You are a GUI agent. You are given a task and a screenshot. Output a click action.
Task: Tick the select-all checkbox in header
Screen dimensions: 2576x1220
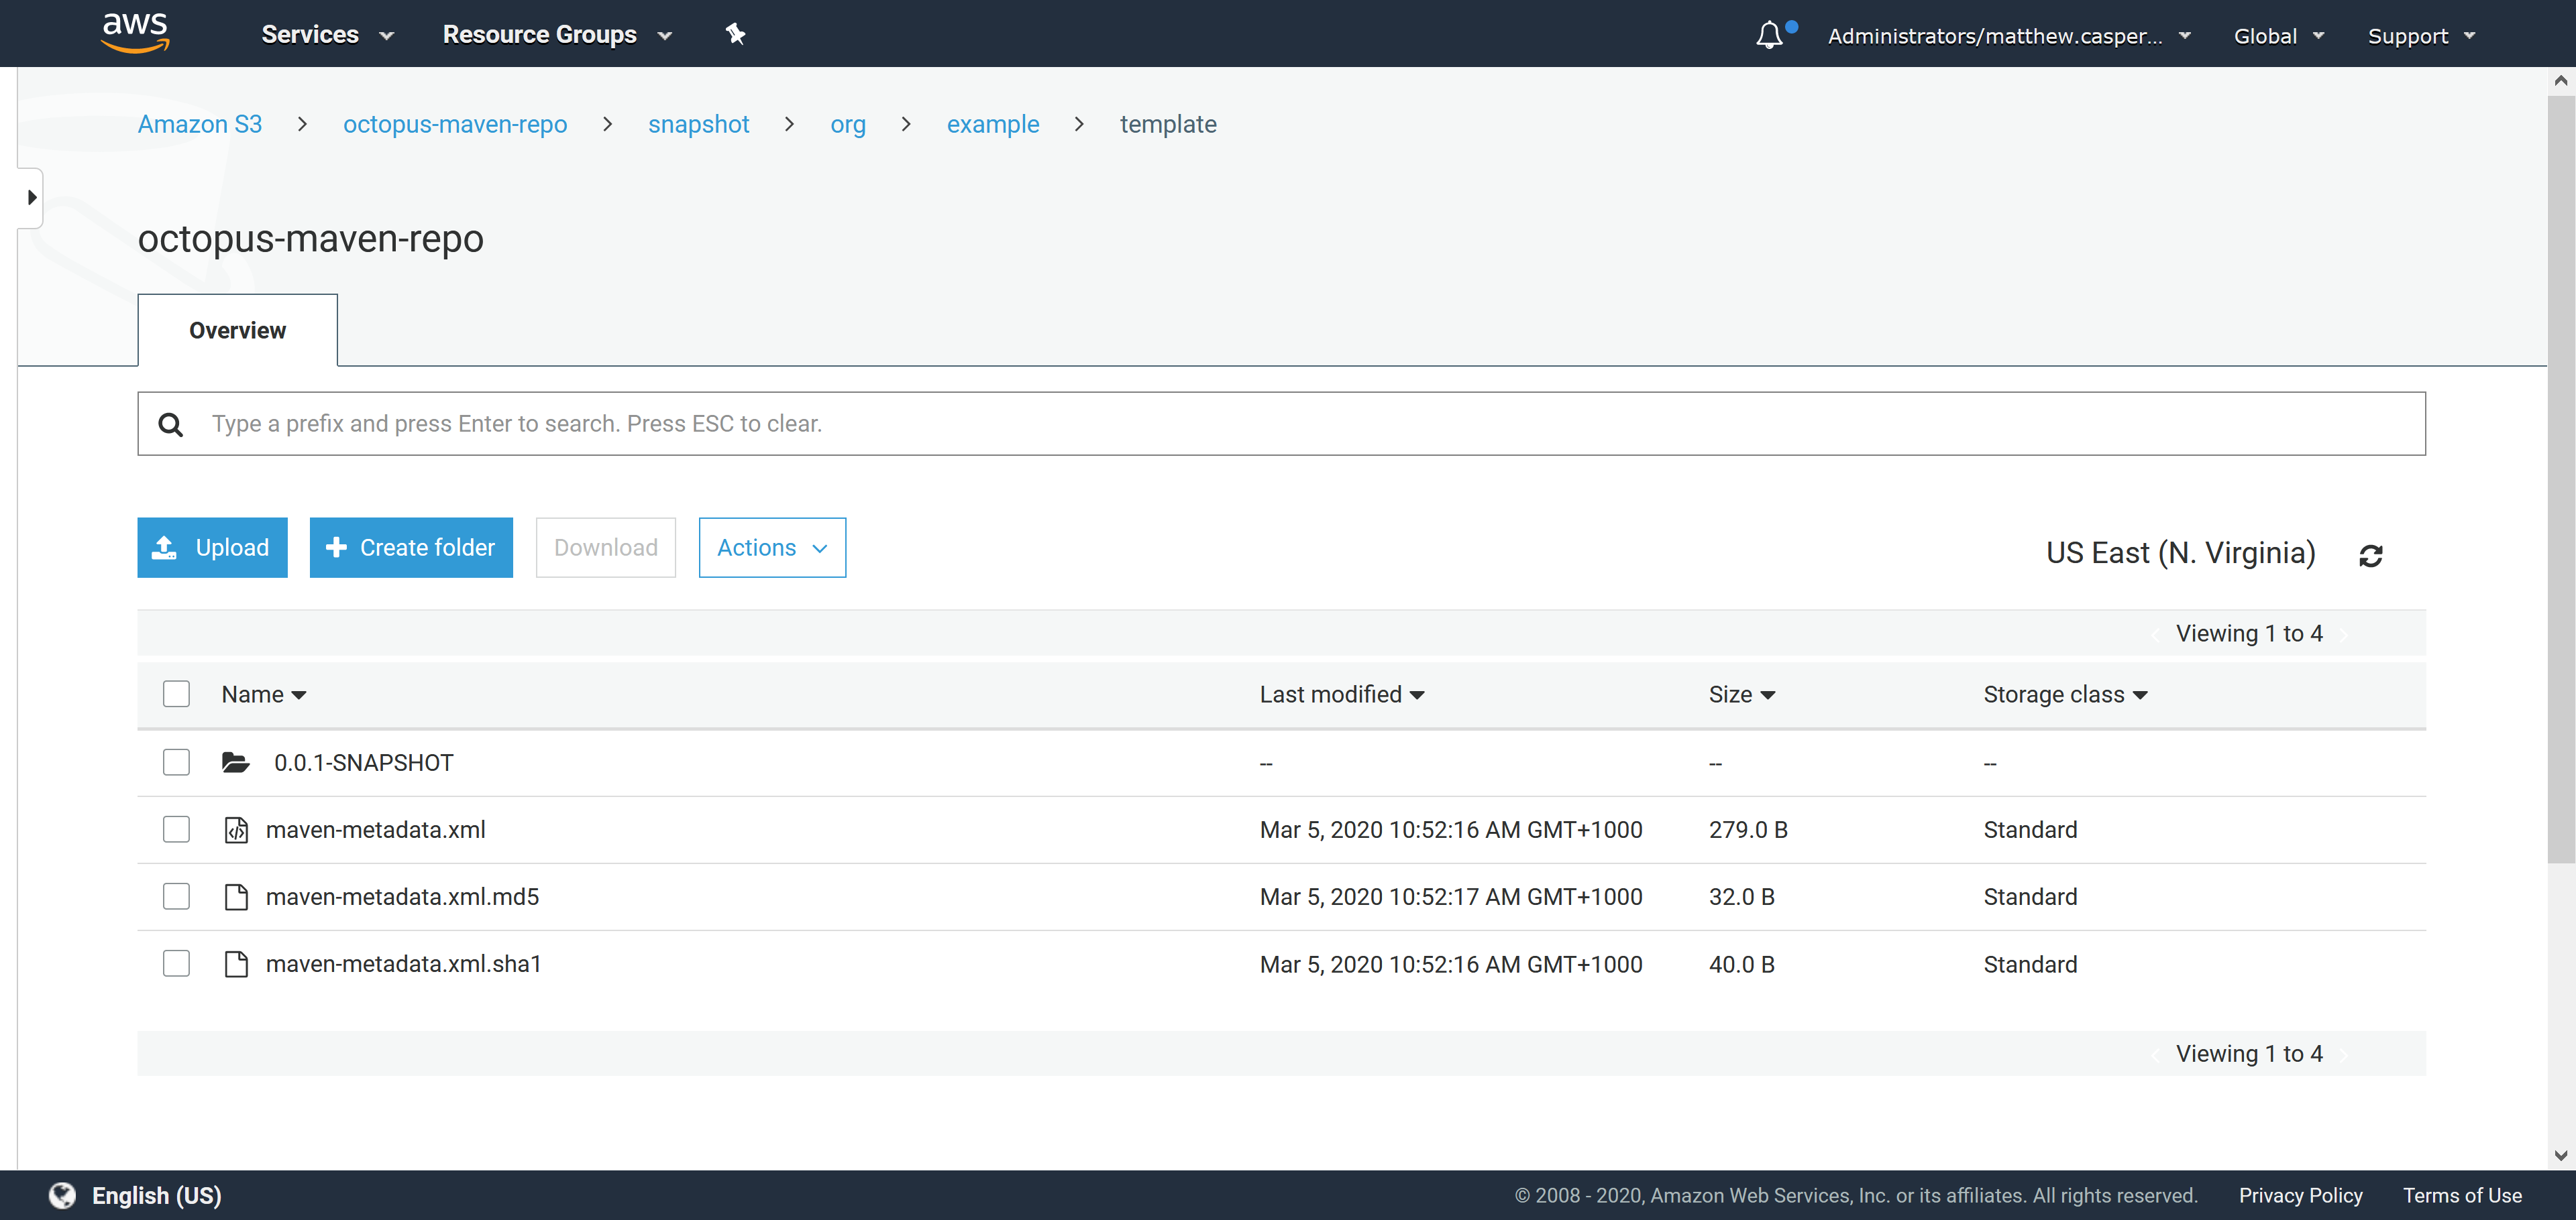[x=176, y=694]
